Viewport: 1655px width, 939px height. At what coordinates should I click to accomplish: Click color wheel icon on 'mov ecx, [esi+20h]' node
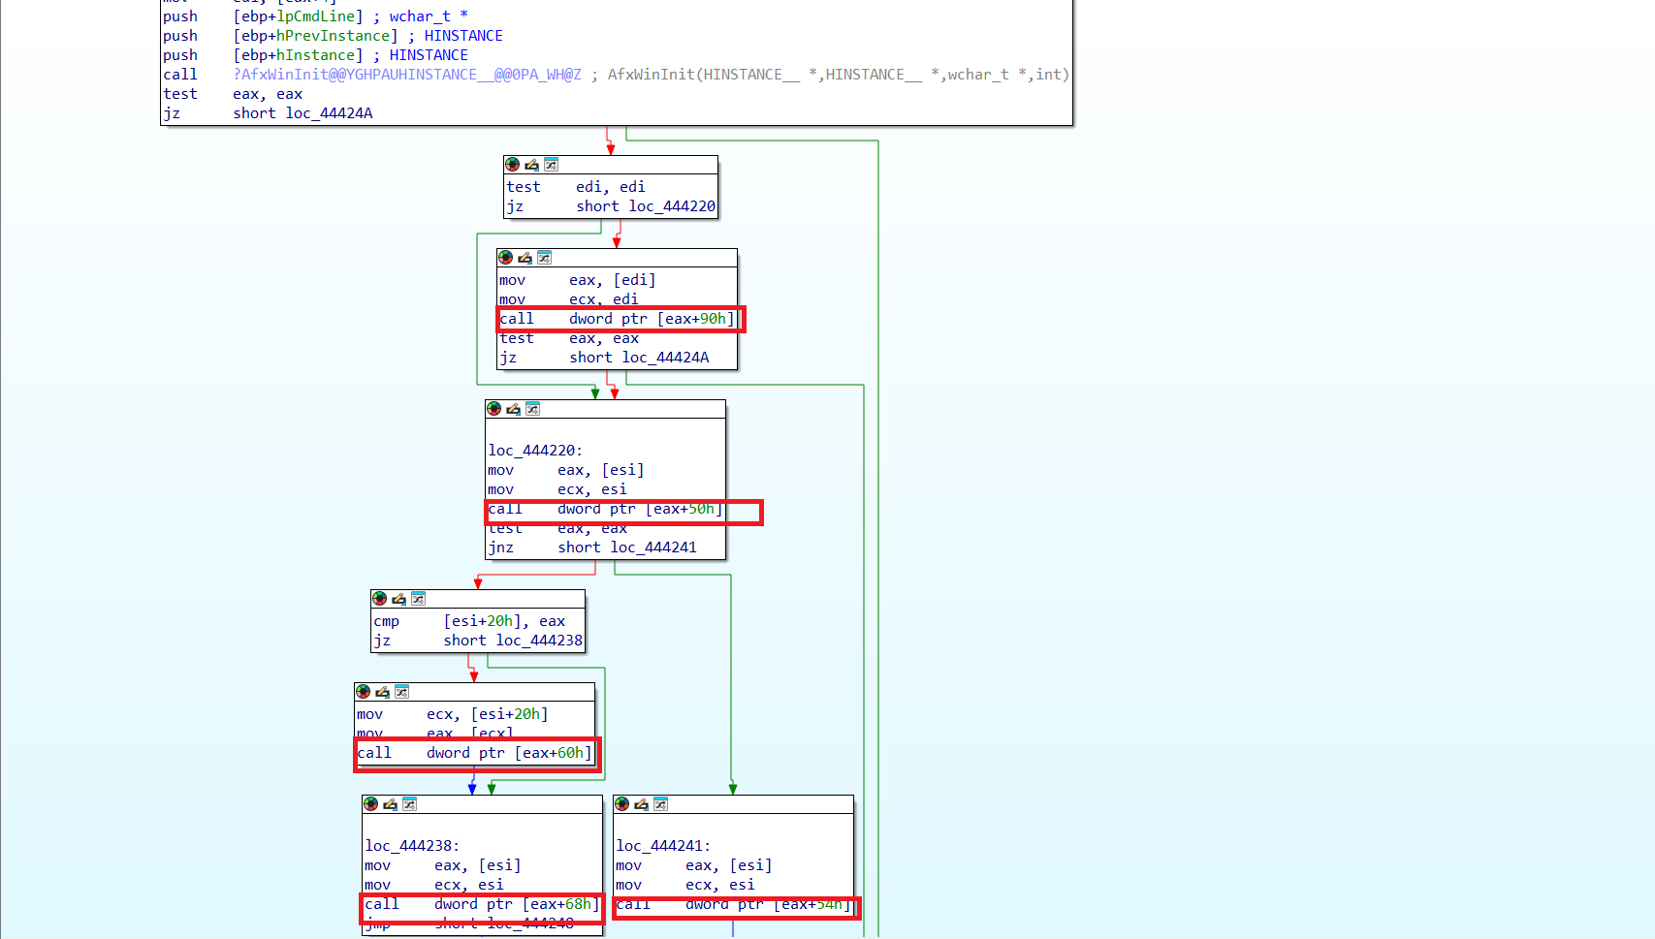[364, 692]
